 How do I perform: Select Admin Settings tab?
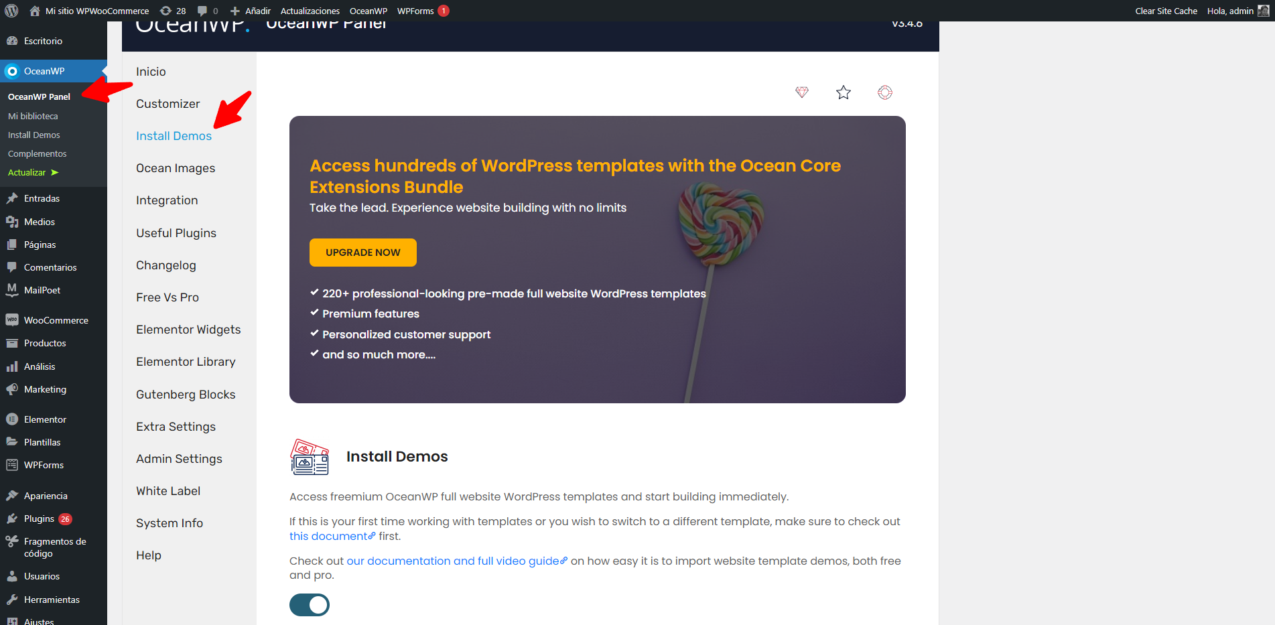pos(179,459)
